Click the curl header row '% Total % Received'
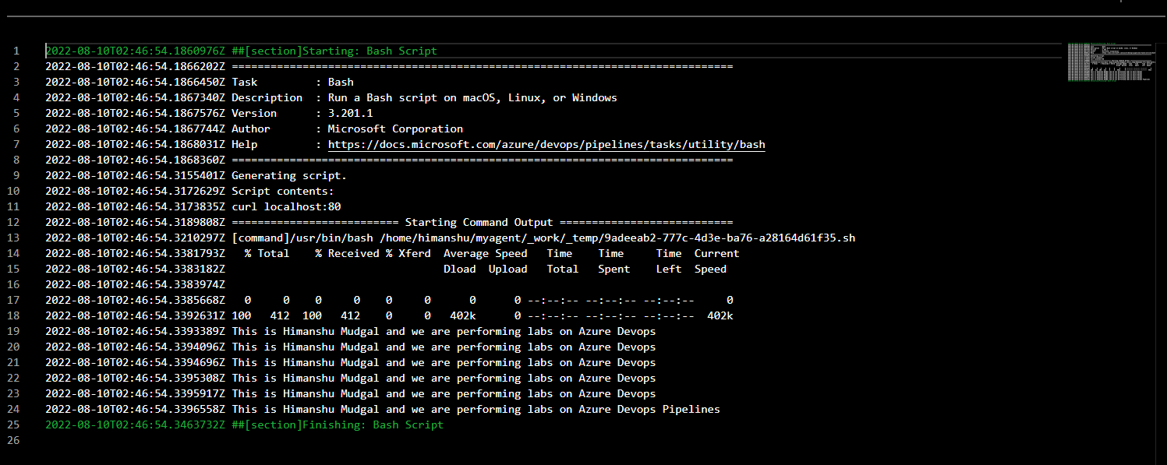This screenshot has height=465, width=1167. 392,253
